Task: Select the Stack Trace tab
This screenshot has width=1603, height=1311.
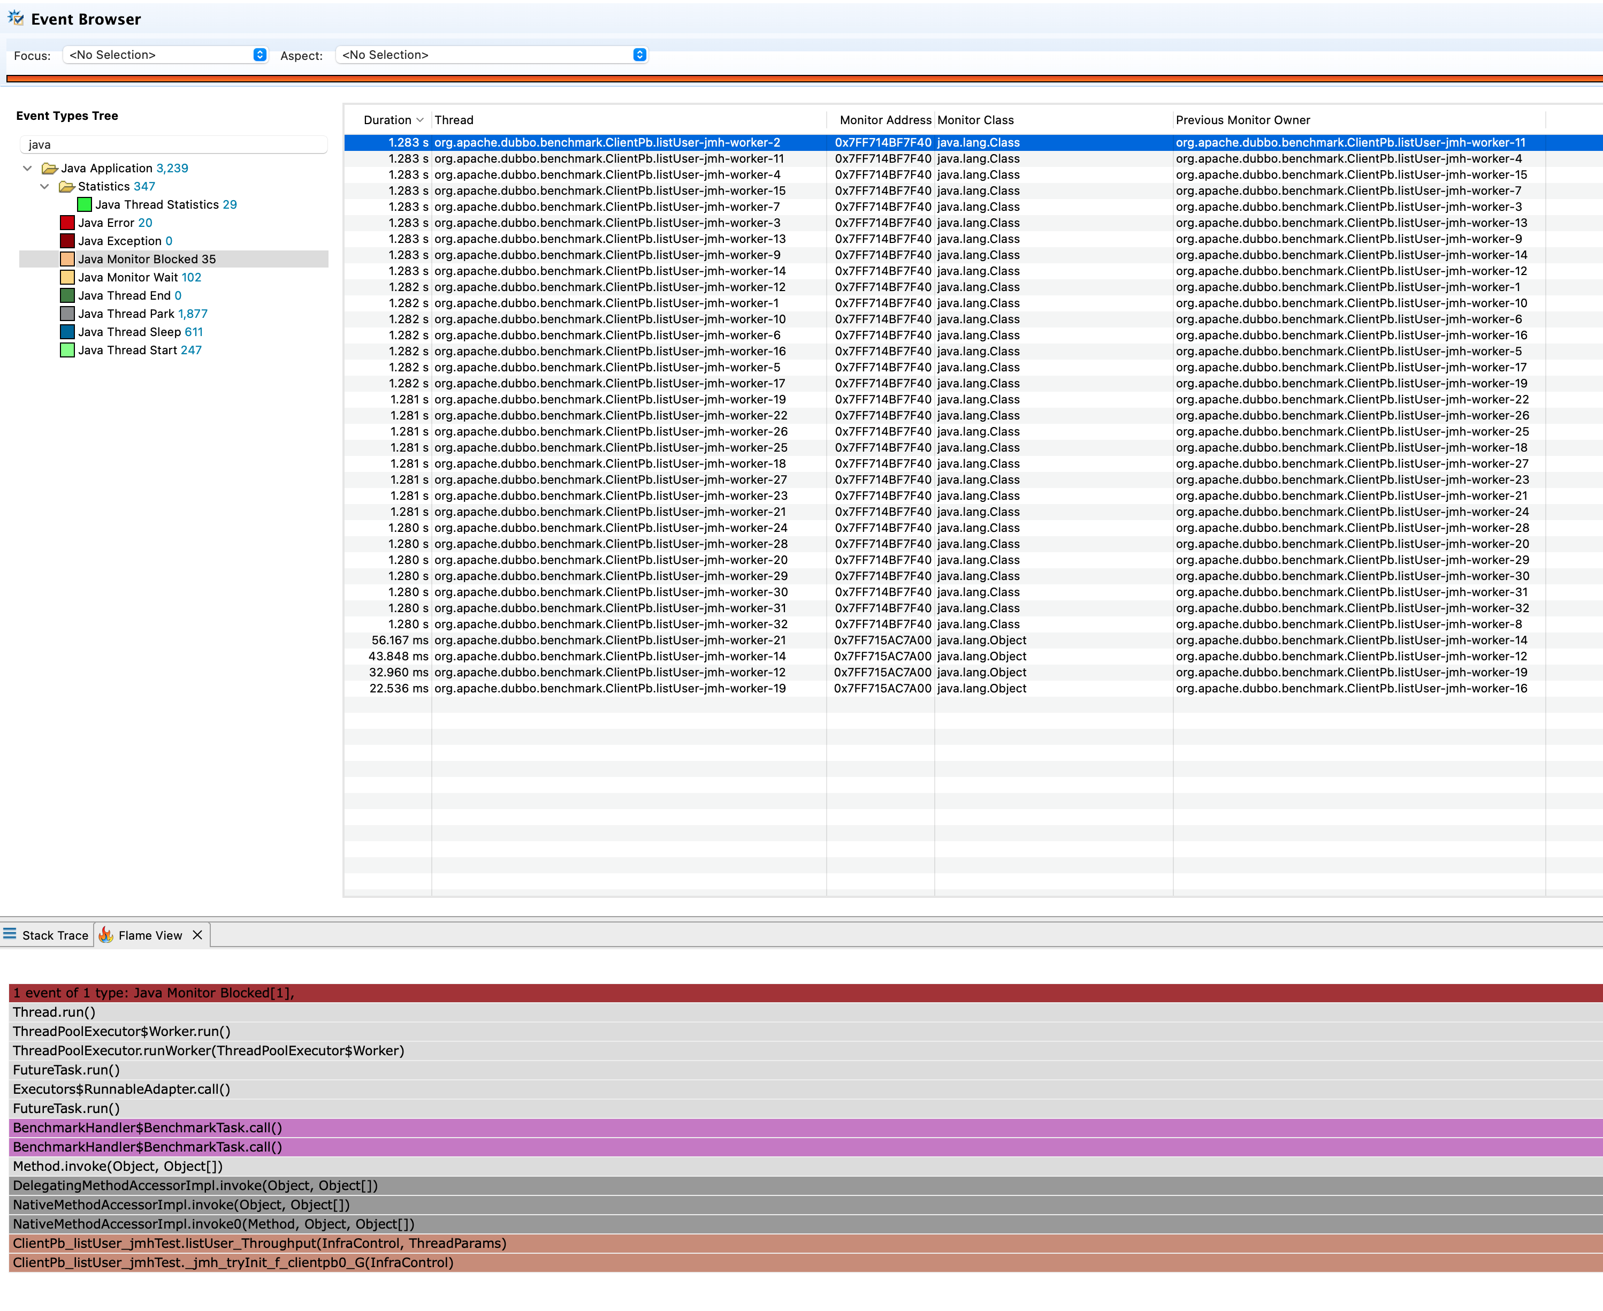Action: coord(55,934)
